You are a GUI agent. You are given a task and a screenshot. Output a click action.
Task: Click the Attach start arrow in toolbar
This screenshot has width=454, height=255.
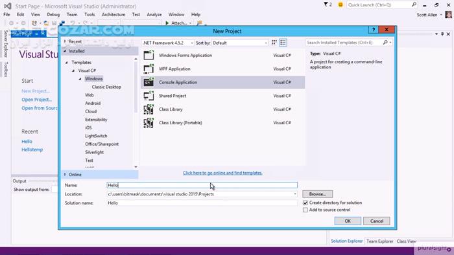[x=167, y=23]
